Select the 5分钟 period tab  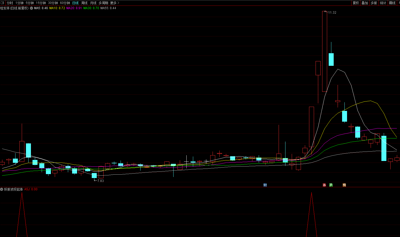[30, 3]
